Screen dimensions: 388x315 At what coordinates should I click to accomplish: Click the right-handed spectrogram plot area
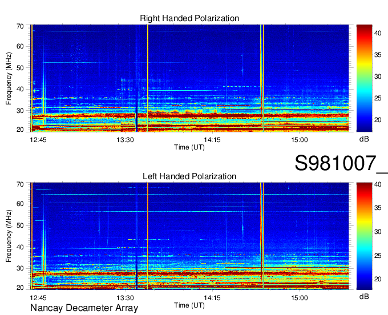pyautogui.click(x=189, y=78)
